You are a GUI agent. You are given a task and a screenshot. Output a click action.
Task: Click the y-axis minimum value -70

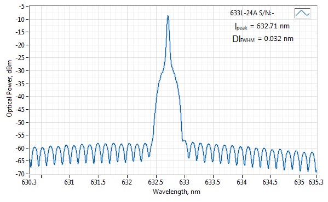(20, 174)
